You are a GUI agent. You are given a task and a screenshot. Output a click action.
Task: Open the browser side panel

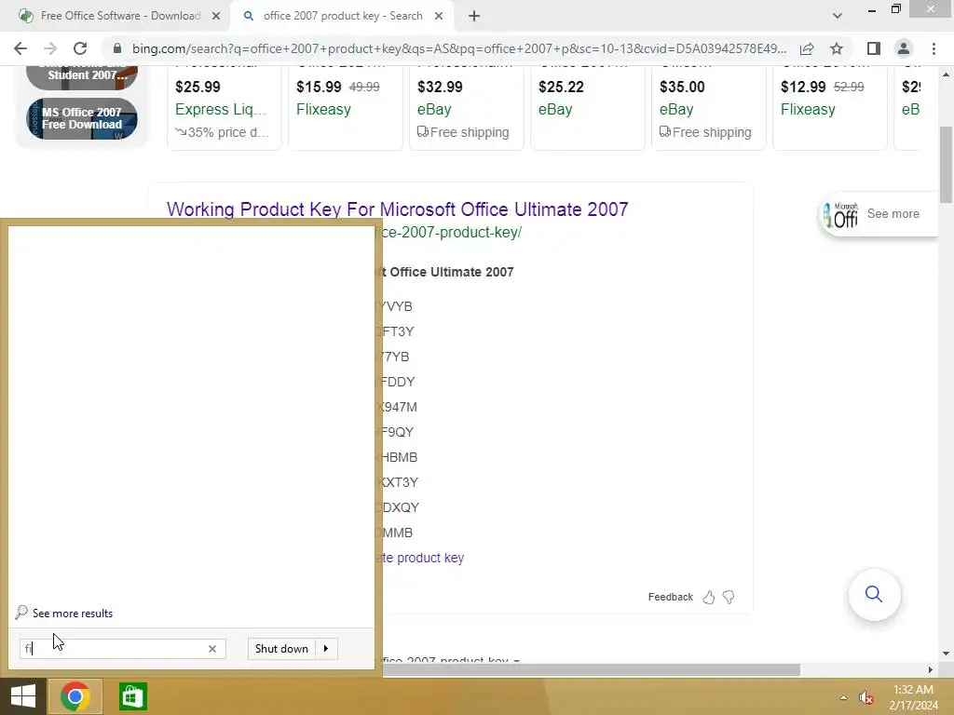coord(874,48)
